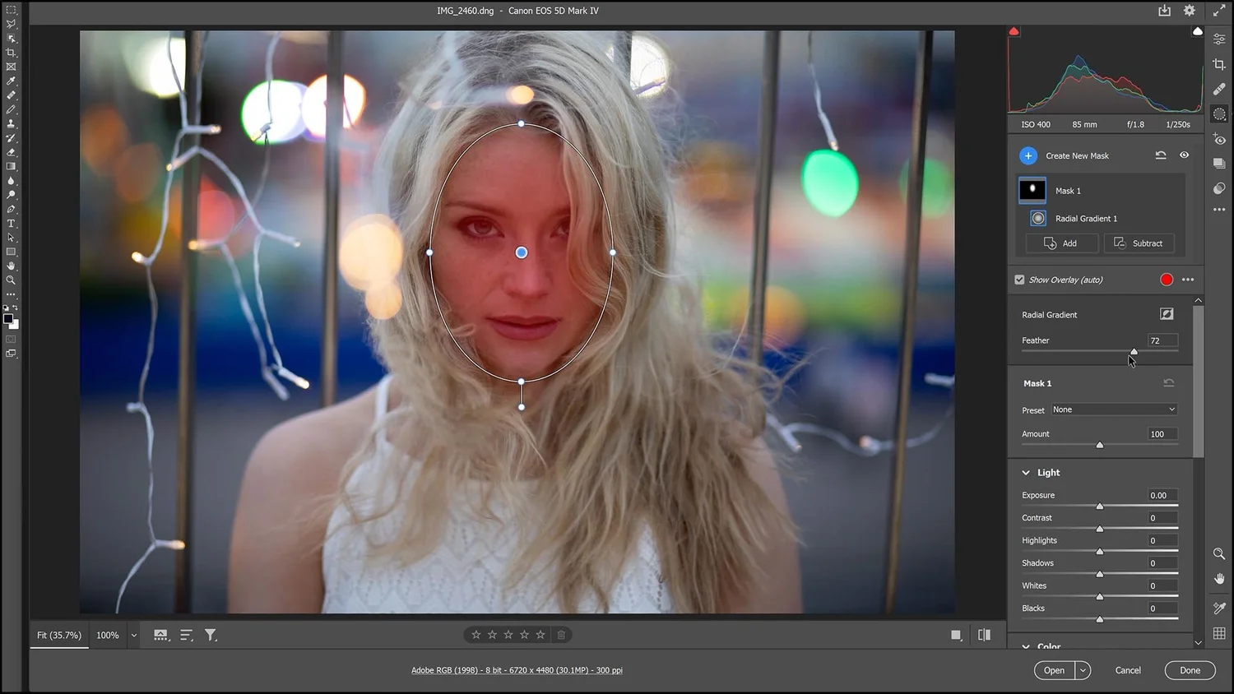
Task: Open the Preset dropdown set to None
Action: [x=1114, y=409]
